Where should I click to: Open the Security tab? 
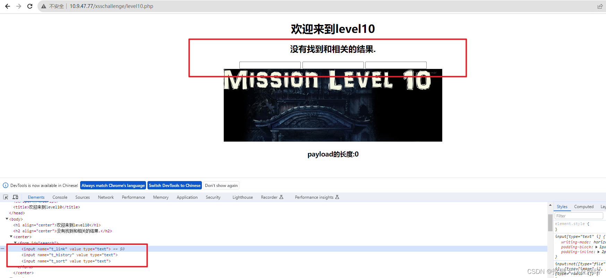(x=213, y=197)
